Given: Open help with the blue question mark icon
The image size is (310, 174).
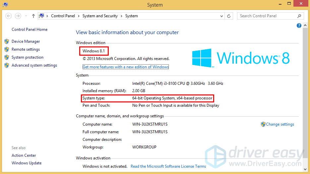Looking at the screenshot, I should click(299, 26).
